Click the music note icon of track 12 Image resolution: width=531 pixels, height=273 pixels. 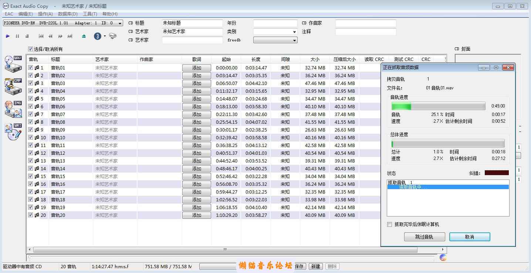click(x=37, y=153)
